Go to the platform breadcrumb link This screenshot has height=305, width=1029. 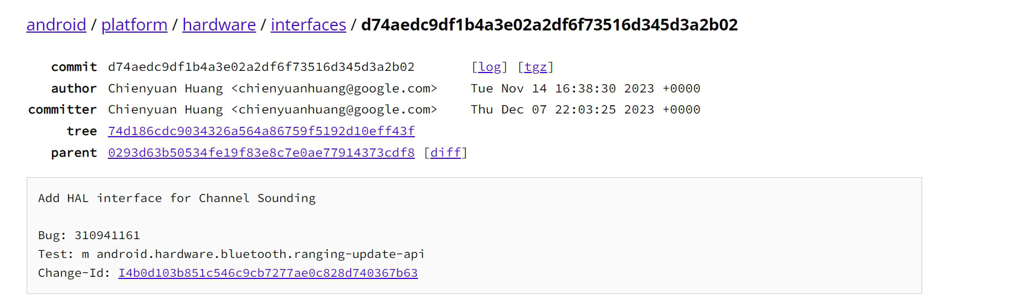coord(134,25)
